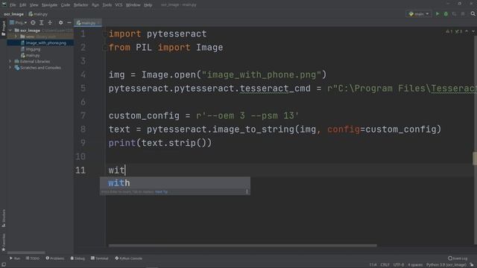This screenshot has width=477, height=268.
Task: Select img.png in project tree
Action: coord(31,49)
